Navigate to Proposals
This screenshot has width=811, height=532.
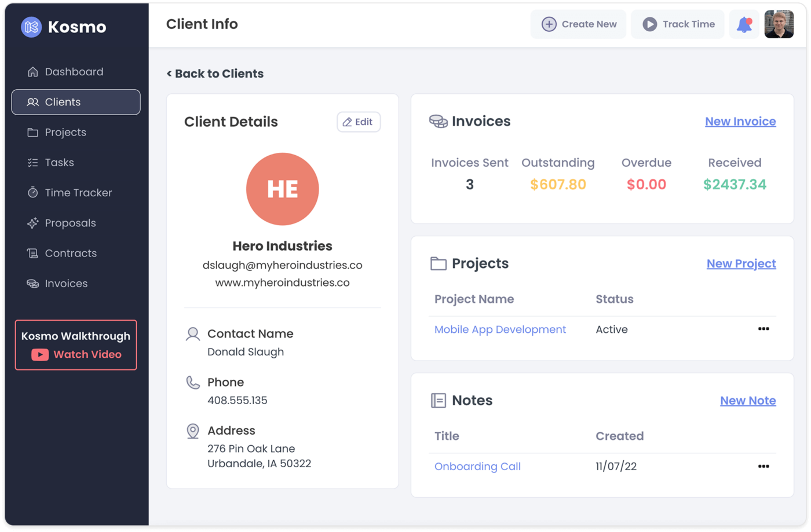click(70, 223)
